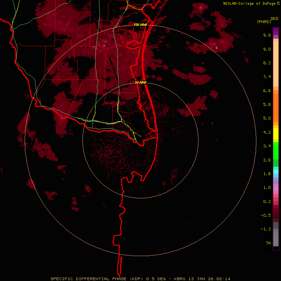The height and width of the screenshot is (281, 281).
Task: Pick the yellow color bar segment
Action: 276,134
